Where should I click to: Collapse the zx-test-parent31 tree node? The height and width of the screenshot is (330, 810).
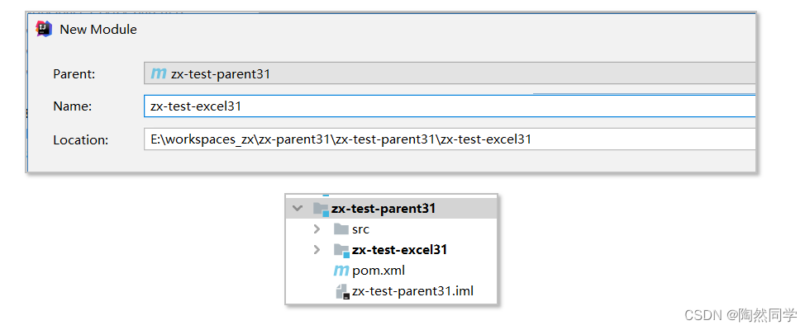pyautogui.click(x=297, y=209)
